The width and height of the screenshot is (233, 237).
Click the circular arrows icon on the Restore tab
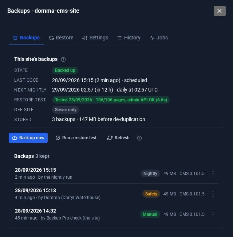point(51,38)
